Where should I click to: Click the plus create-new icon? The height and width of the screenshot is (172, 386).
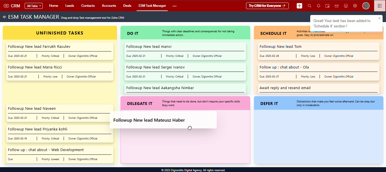pyautogui.click(x=299, y=6)
